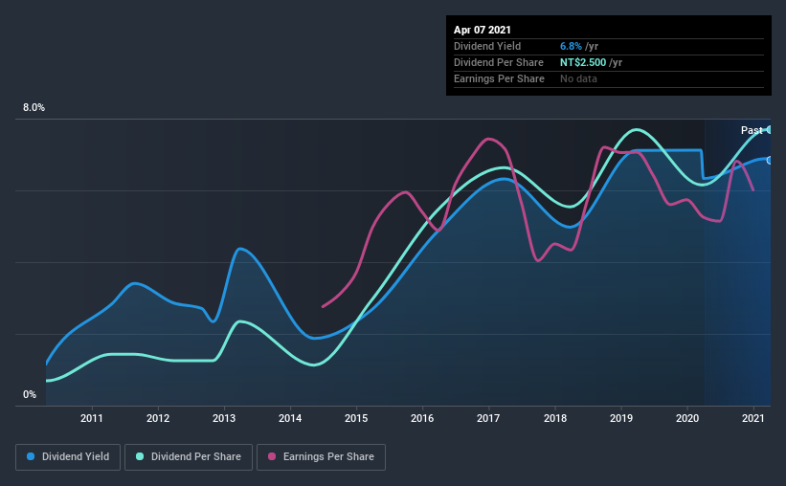Click the blue Dividend Yield legend dot
786x486 pixels.
(x=31, y=456)
